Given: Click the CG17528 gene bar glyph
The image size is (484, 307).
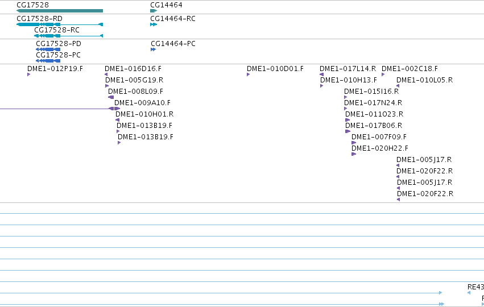Looking at the screenshot, I should [x=60, y=11].
